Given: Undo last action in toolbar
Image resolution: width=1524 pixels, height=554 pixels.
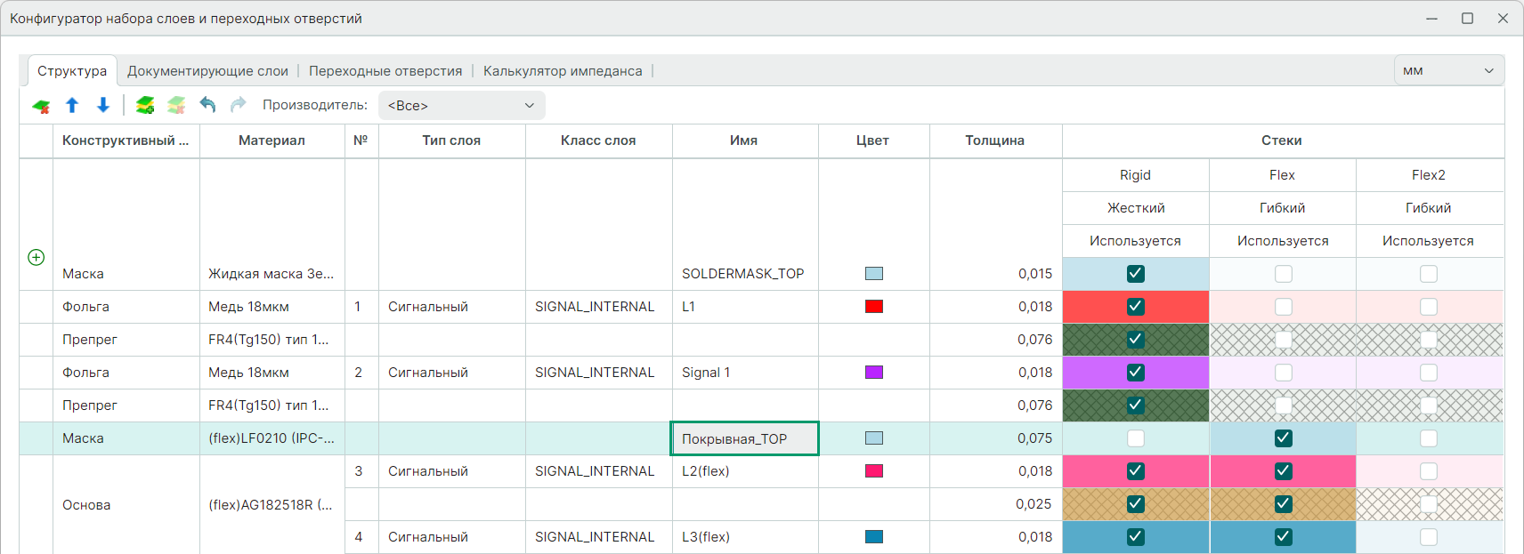Looking at the screenshot, I should [207, 105].
